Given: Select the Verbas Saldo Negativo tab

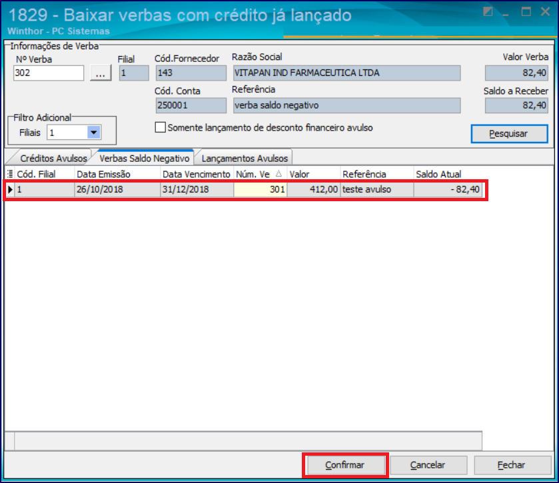Looking at the screenshot, I should pyautogui.click(x=144, y=159).
